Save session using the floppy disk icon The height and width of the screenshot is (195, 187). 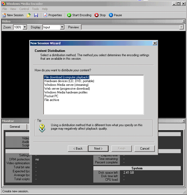point(36,15)
